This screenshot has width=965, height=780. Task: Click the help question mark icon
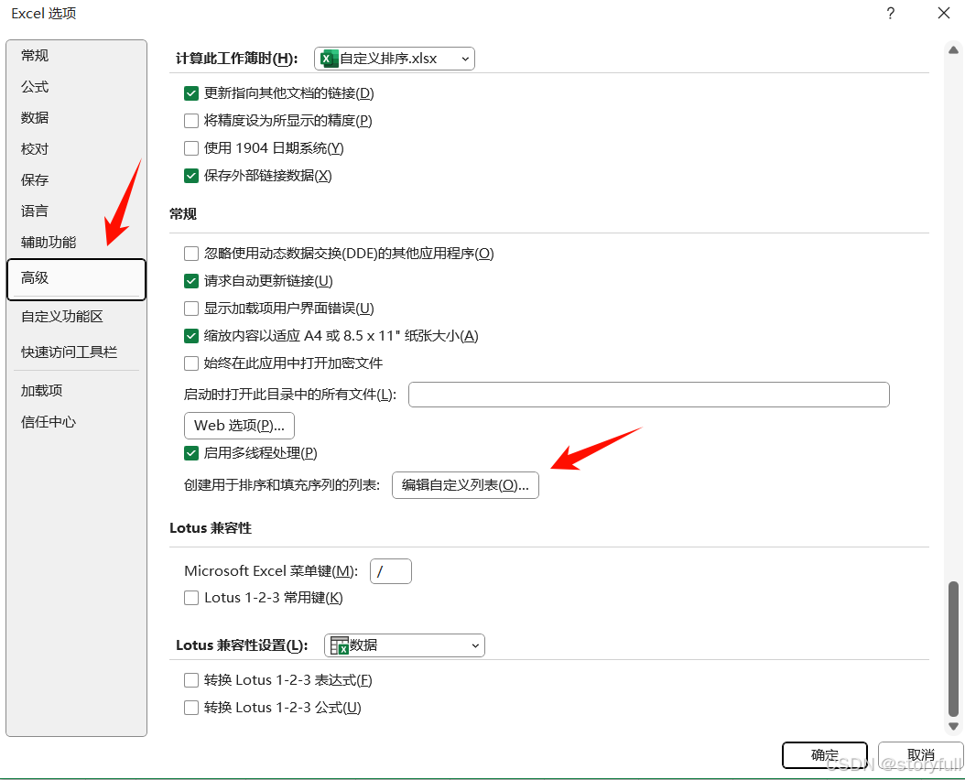click(x=891, y=14)
